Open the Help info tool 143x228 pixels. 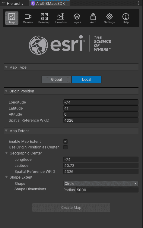pyautogui.click(x=126, y=18)
